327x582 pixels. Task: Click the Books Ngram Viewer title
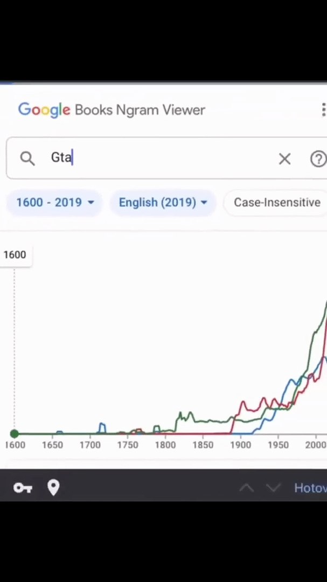140,110
